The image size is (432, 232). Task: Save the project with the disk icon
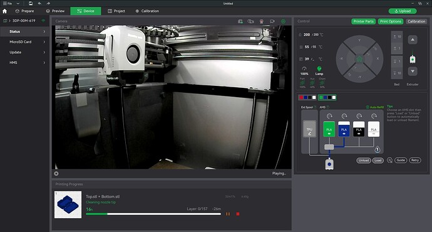click(31, 3)
